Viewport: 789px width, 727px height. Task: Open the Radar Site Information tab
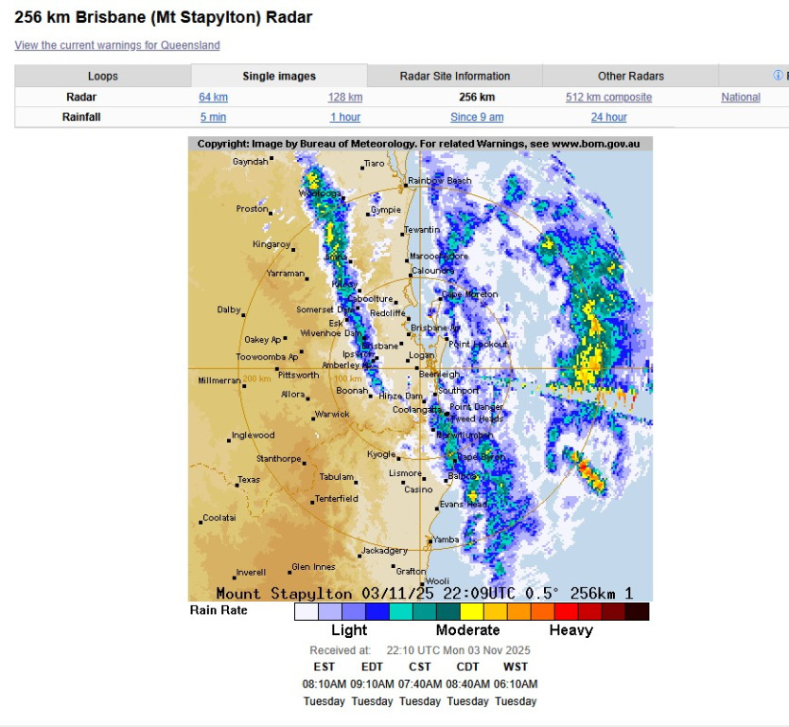tap(454, 76)
